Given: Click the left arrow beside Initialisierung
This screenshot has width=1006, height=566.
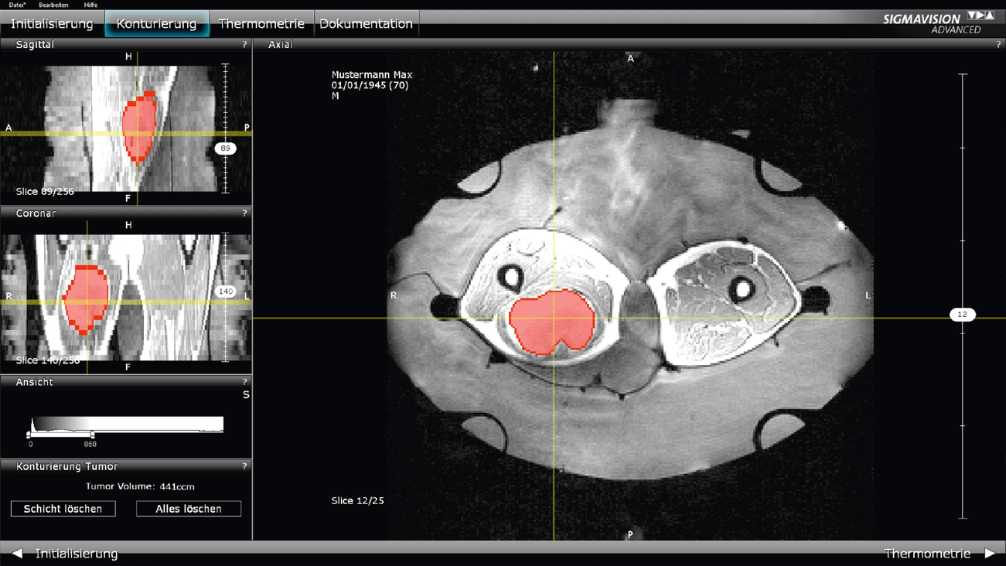Looking at the screenshot, I should tap(17, 554).
